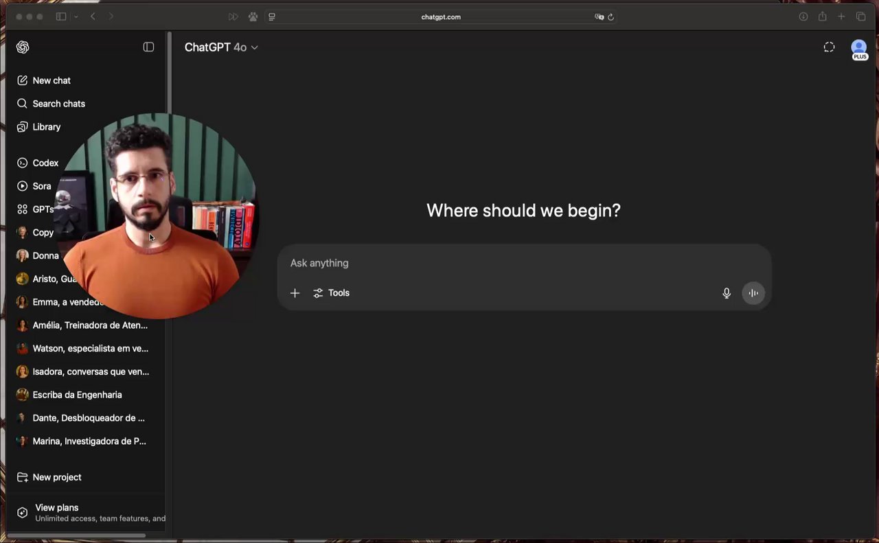Collapse the ChatGPT sidebar with the panel icon
The width and height of the screenshot is (879, 543).
148,47
